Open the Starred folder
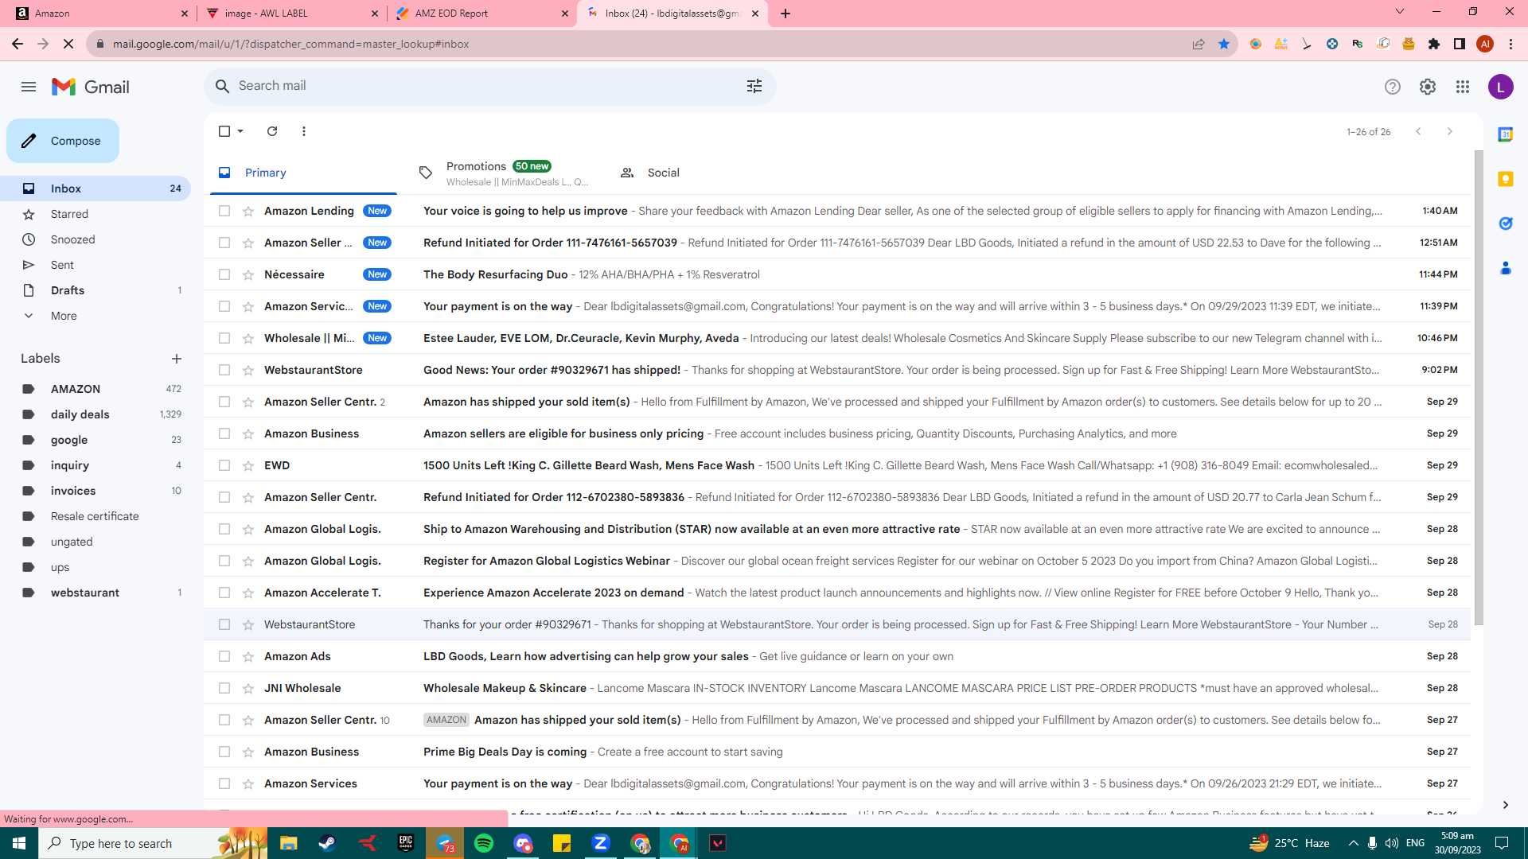 tap(95, 214)
